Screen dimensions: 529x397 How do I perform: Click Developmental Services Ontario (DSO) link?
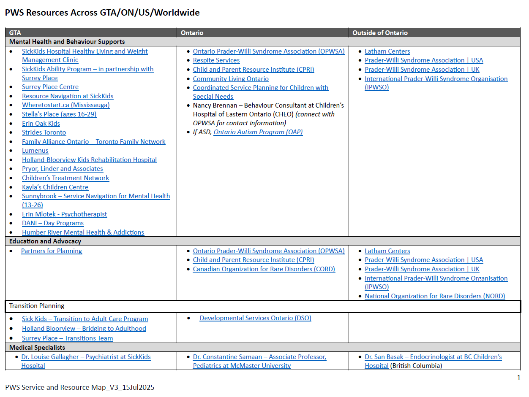click(256, 318)
